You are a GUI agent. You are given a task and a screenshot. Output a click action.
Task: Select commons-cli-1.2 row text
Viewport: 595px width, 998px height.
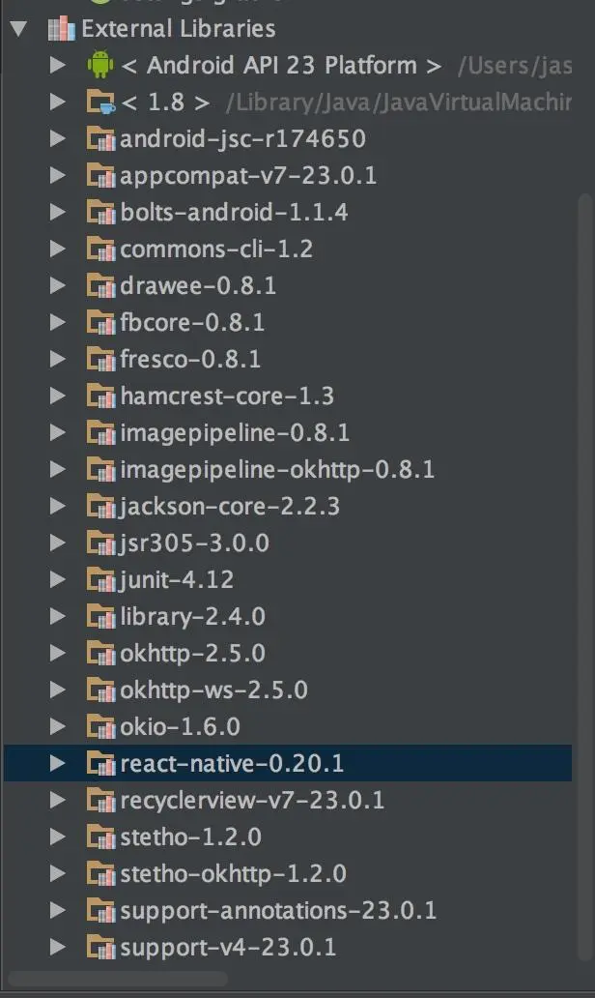pos(216,249)
